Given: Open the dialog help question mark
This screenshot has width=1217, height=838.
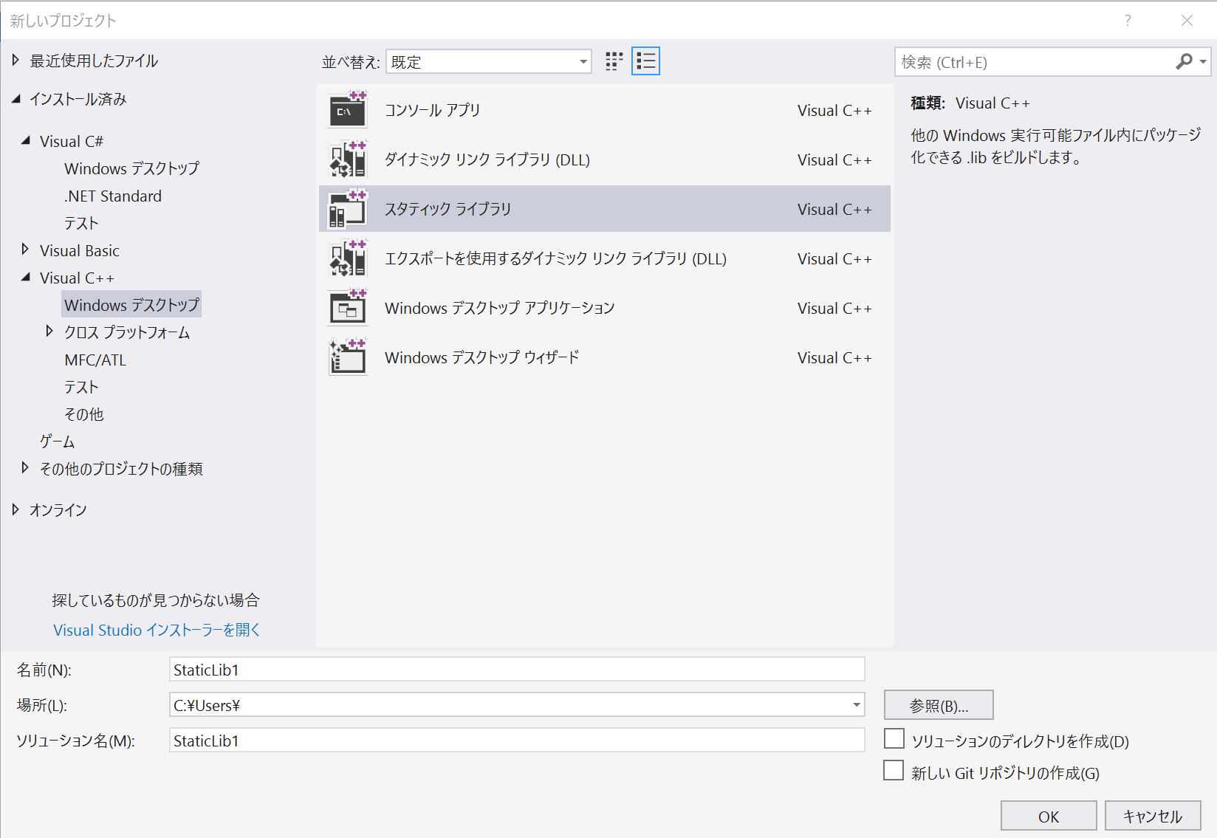Looking at the screenshot, I should pos(1128,21).
